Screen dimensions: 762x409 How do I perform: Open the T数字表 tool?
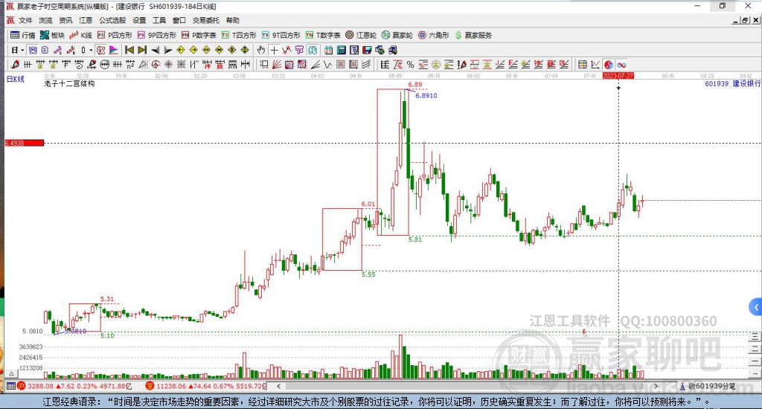click(x=323, y=35)
